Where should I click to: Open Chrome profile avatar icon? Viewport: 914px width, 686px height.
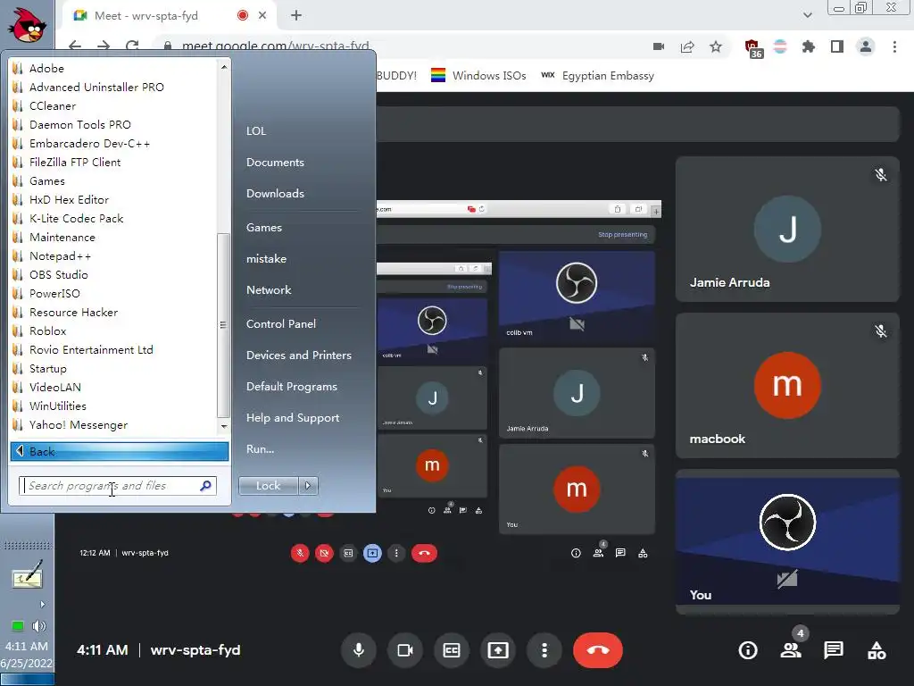click(x=866, y=46)
